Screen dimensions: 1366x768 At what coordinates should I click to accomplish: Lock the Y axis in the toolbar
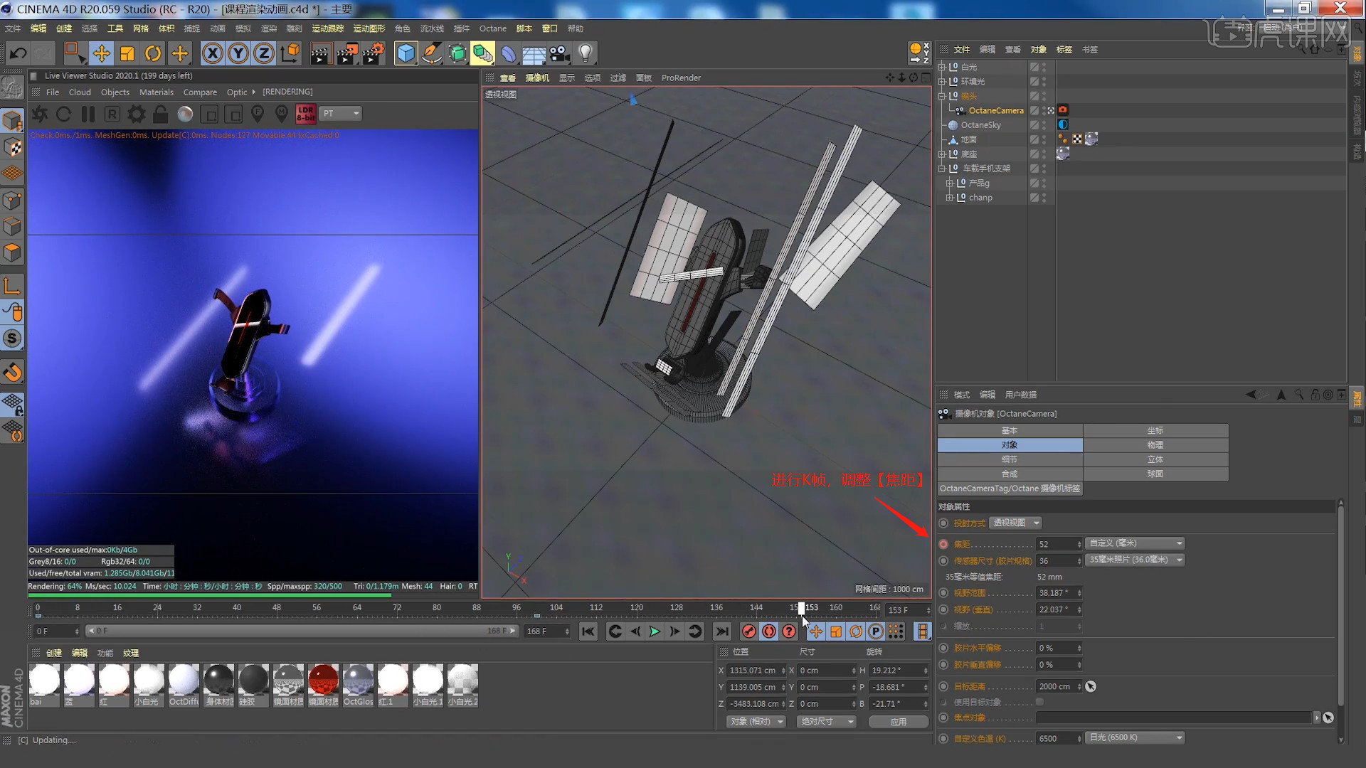pyautogui.click(x=238, y=53)
